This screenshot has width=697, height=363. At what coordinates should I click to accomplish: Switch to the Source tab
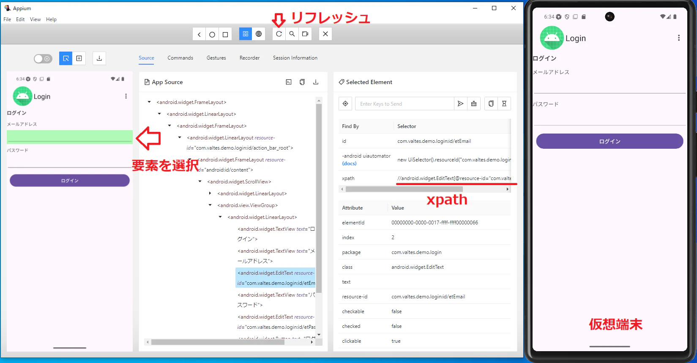point(146,58)
